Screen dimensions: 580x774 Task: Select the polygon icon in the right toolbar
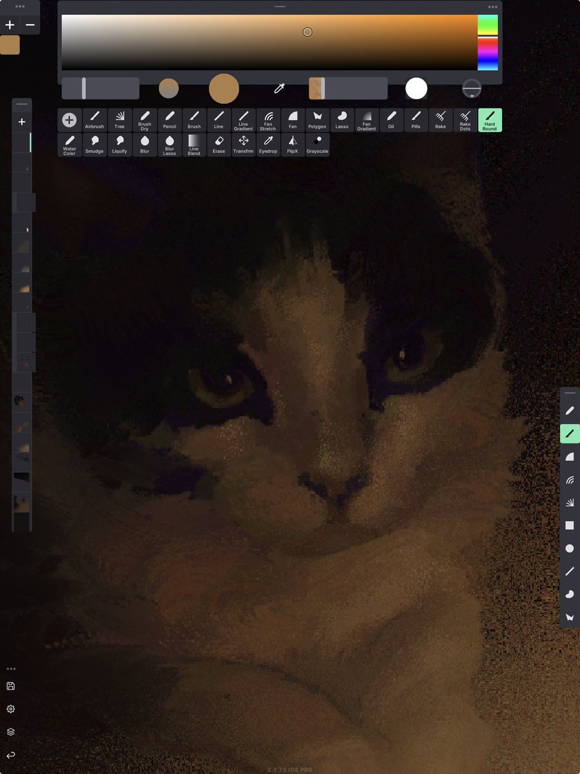click(570, 617)
